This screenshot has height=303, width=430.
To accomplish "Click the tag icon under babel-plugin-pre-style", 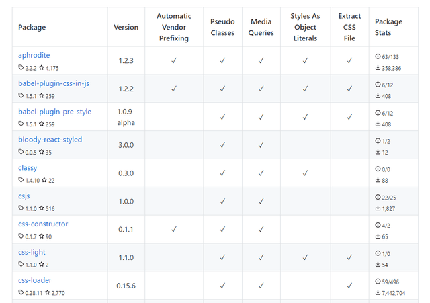I will click(21, 124).
